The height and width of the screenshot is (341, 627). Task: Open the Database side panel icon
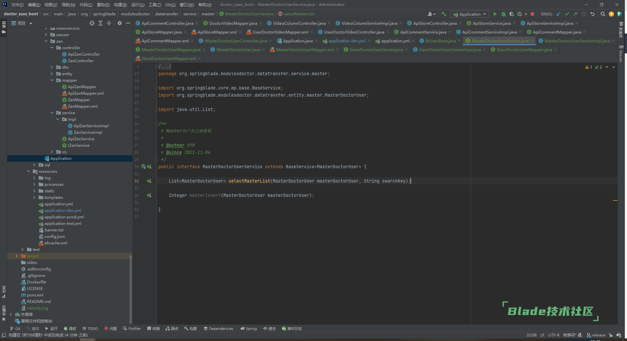621,30
